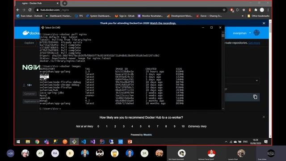Rate recommendation score 3
286x161 pixels.
click(124, 126)
